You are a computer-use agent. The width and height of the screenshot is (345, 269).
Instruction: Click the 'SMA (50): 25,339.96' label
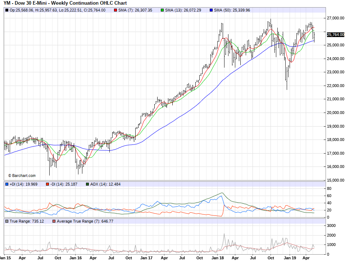point(232,10)
